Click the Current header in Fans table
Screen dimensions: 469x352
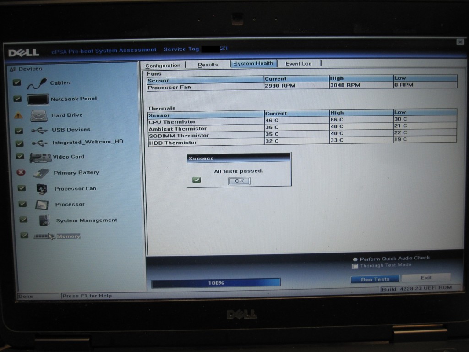click(275, 79)
